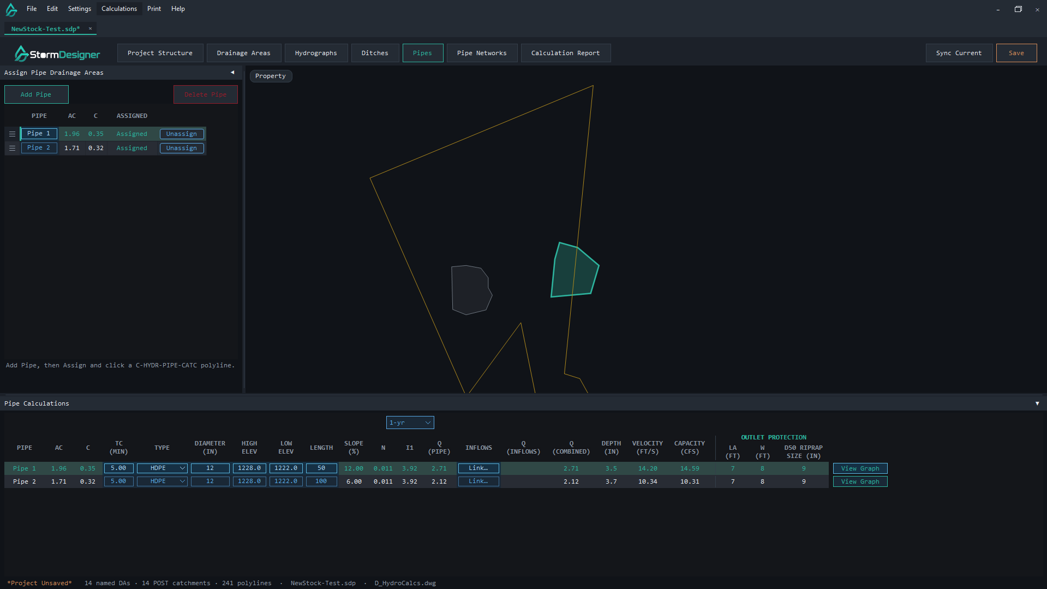The width and height of the screenshot is (1047, 589).
Task: Open Pipe 2 type HDPE dropdown
Action: point(162,481)
